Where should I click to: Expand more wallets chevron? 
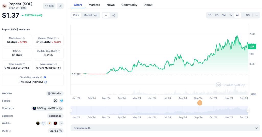point(61,123)
